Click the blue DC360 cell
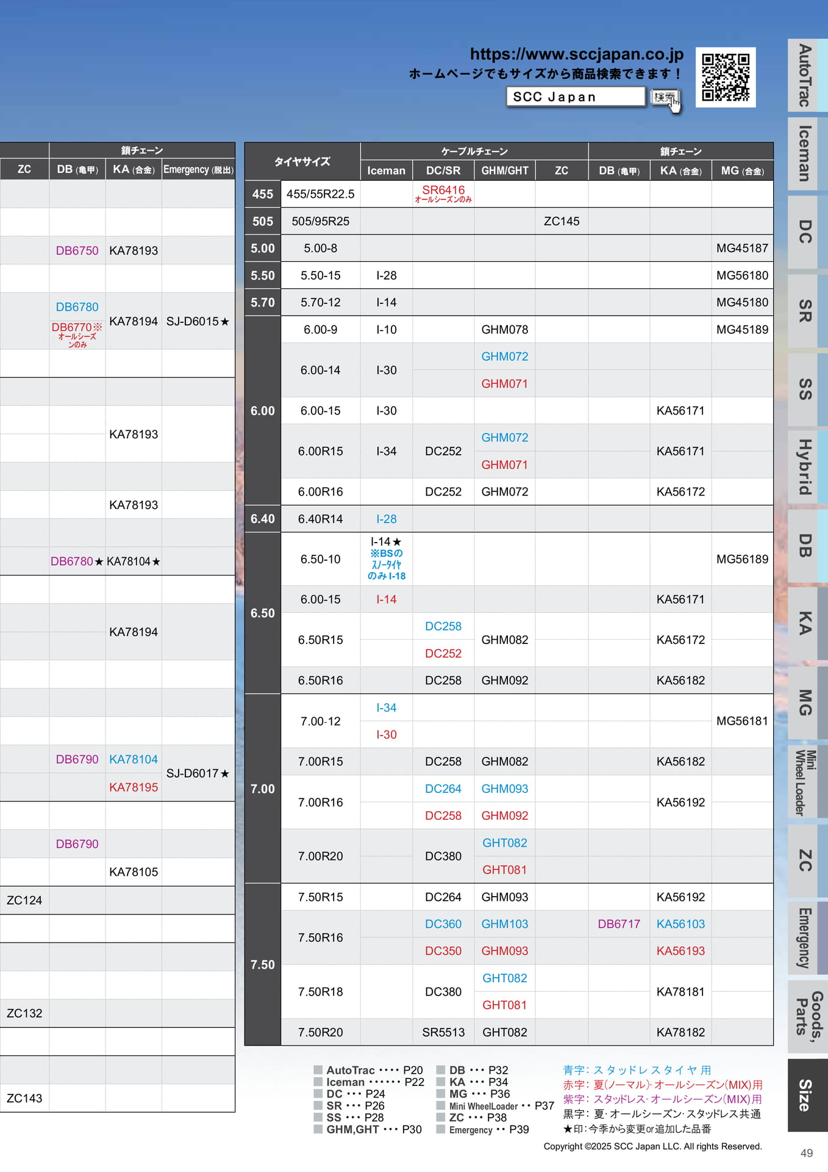This screenshot has height=1172, width=828. pos(443,924)
